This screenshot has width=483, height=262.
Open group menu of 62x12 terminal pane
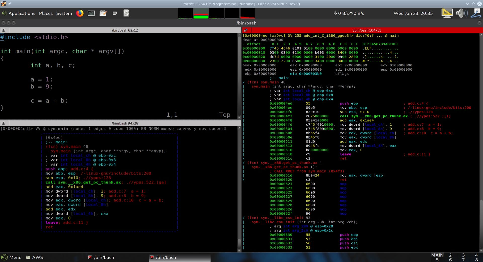(4, 30)
